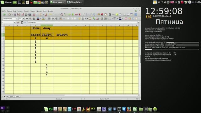Open the New document dropdown arrow
201x113 pixels.
pos(7,14)
